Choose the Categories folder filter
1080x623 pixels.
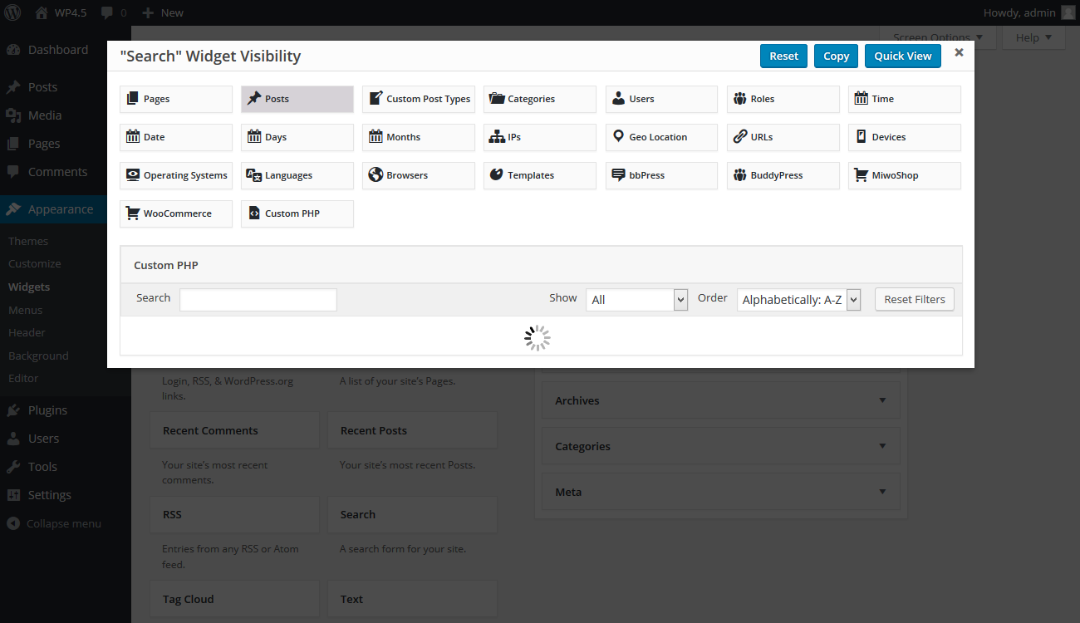tap(540, 99)
